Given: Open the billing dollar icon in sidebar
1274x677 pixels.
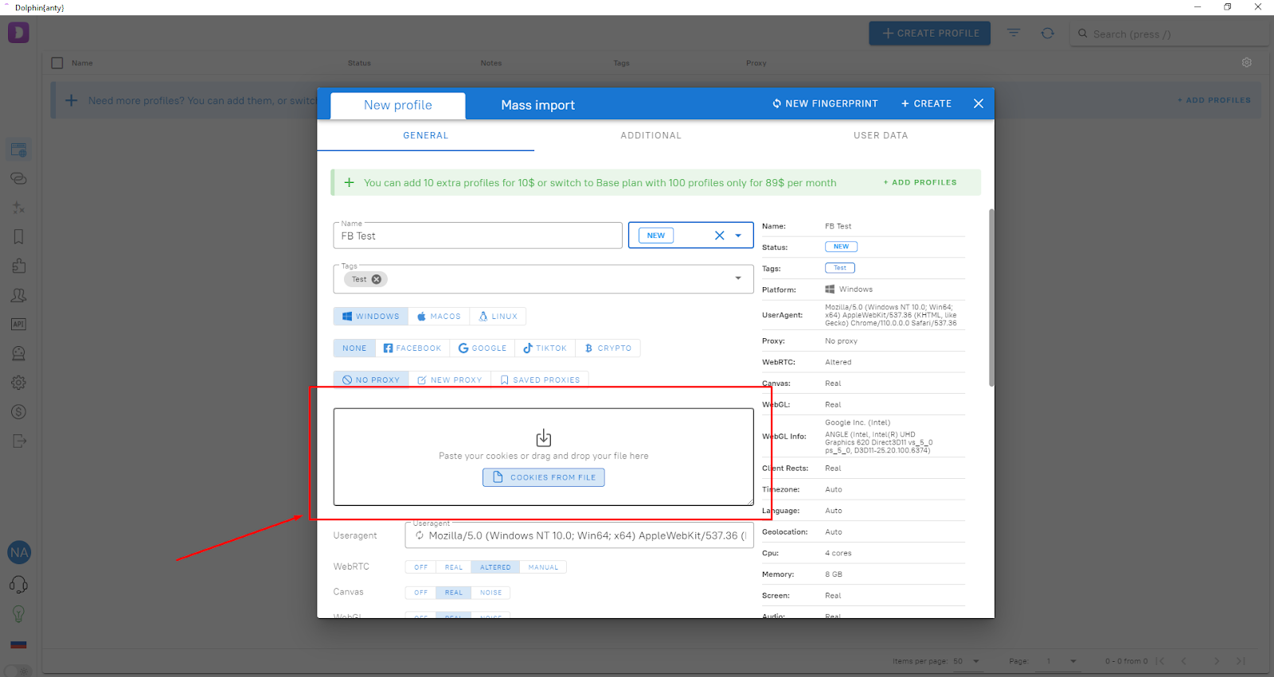Looking at the screenshot, I should pos(18,412).
